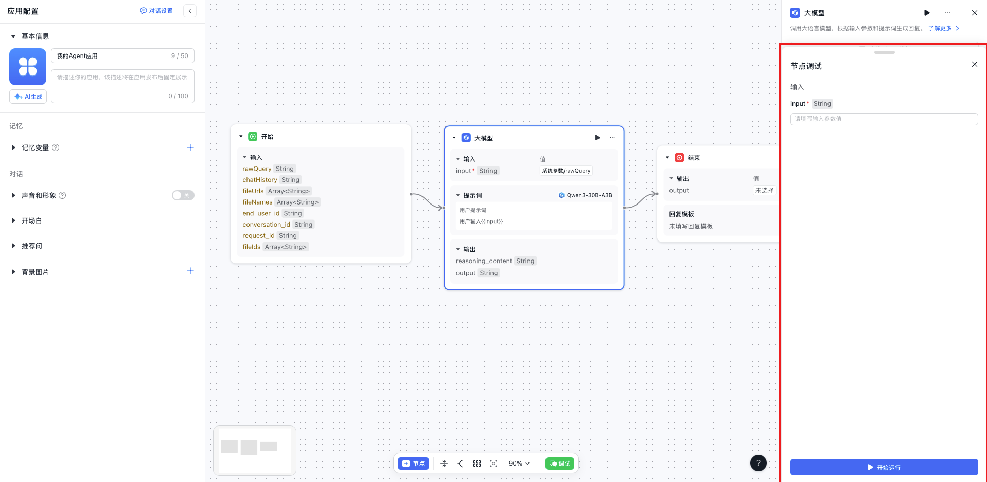Expand the 开场白 section
Viewport: 987px width, 482px height.
pyautogui.click(x=13, y=220)
